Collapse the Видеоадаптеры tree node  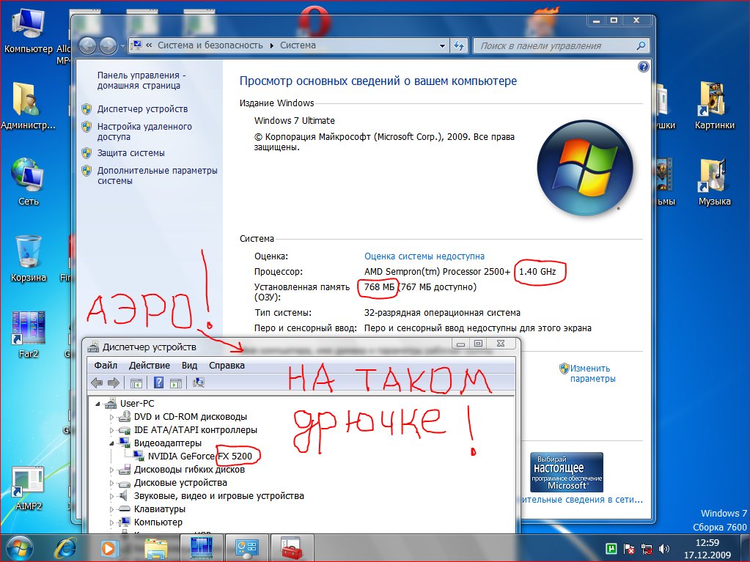pyautogui.click(x=113, y=443)
